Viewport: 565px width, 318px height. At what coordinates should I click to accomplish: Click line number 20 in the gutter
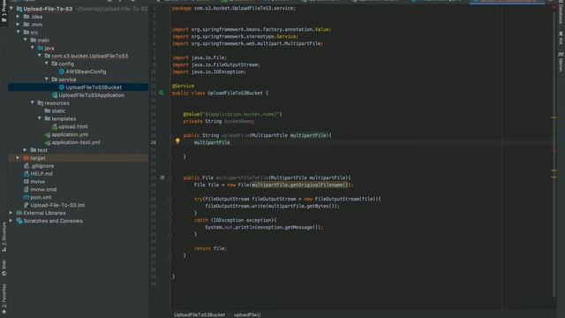153,142
